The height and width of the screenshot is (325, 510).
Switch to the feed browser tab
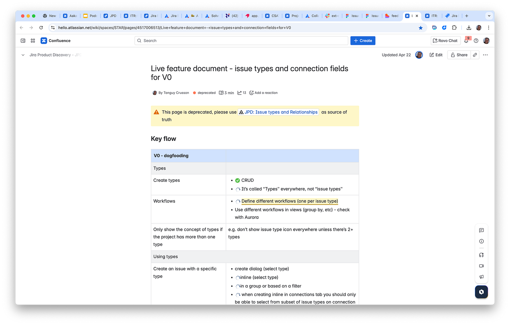click(x=392, y=16)
